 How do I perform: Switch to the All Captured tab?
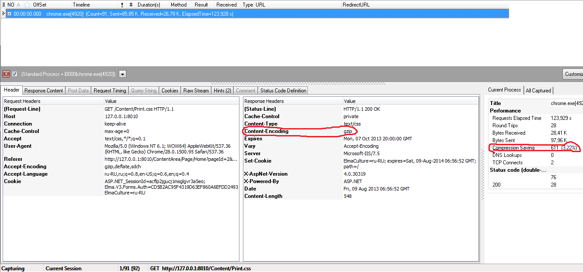point(538,91)
